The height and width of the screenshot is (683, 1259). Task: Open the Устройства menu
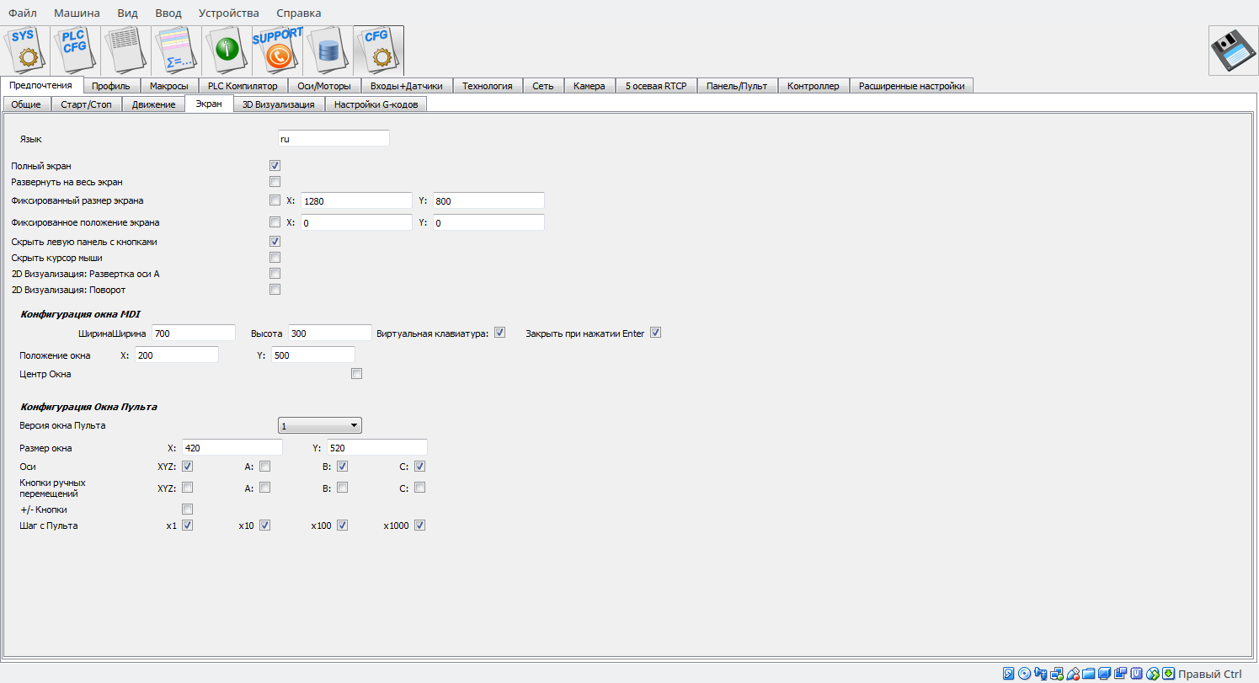click(x=229, y=13)
